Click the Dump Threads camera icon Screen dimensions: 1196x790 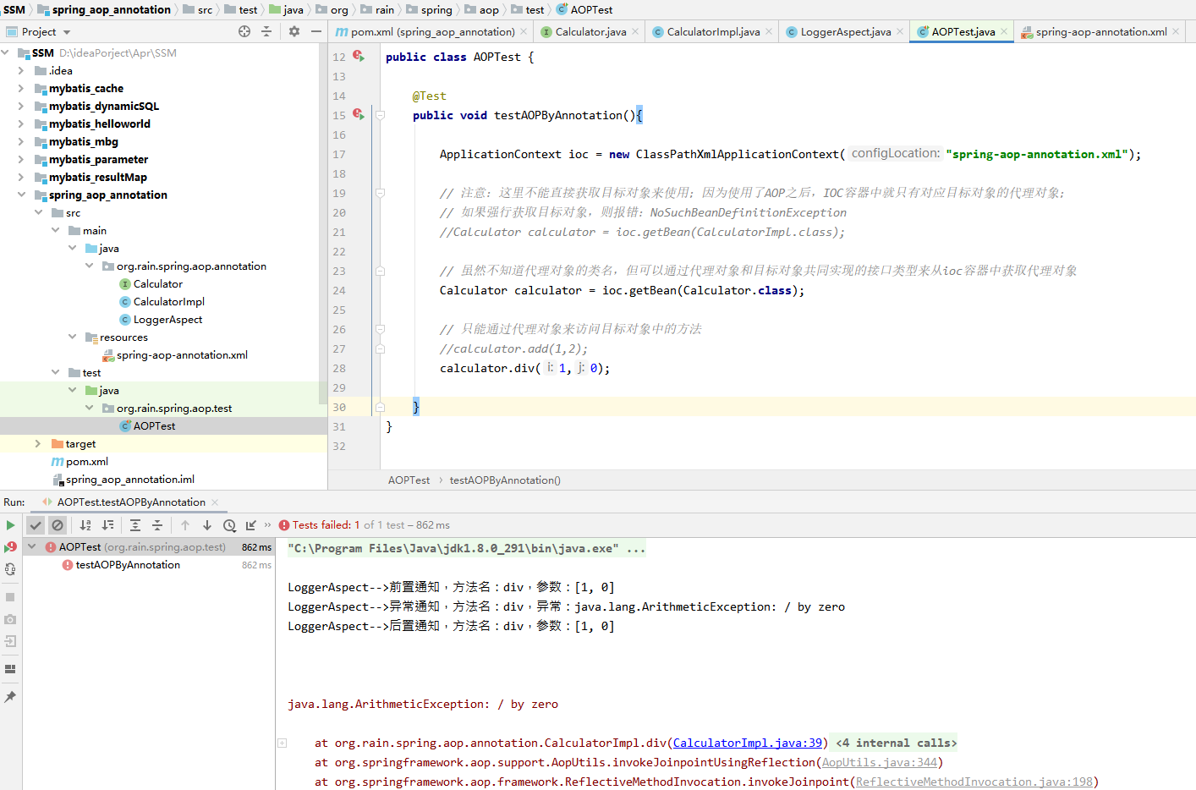10,619
